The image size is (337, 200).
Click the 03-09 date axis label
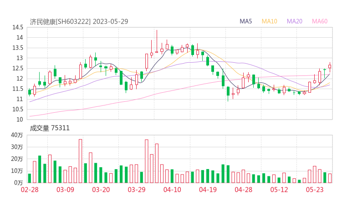65,190
